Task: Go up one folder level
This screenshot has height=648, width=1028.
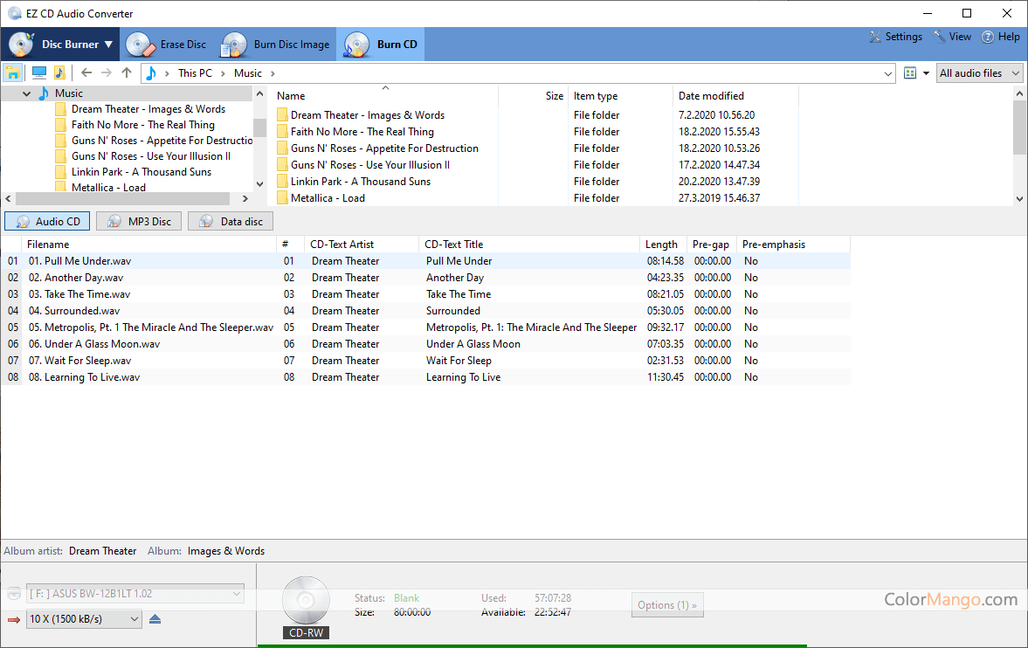Action: (127, 72)
